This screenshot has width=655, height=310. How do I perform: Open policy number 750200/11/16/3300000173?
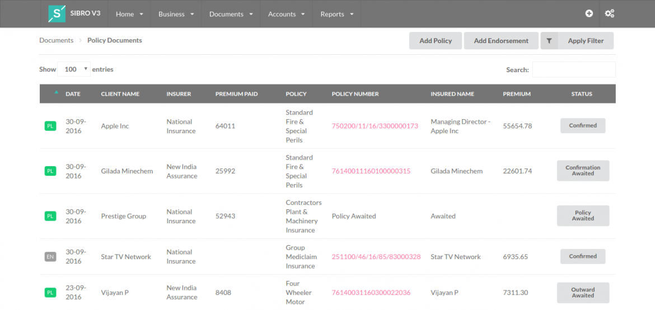(375, 126)
